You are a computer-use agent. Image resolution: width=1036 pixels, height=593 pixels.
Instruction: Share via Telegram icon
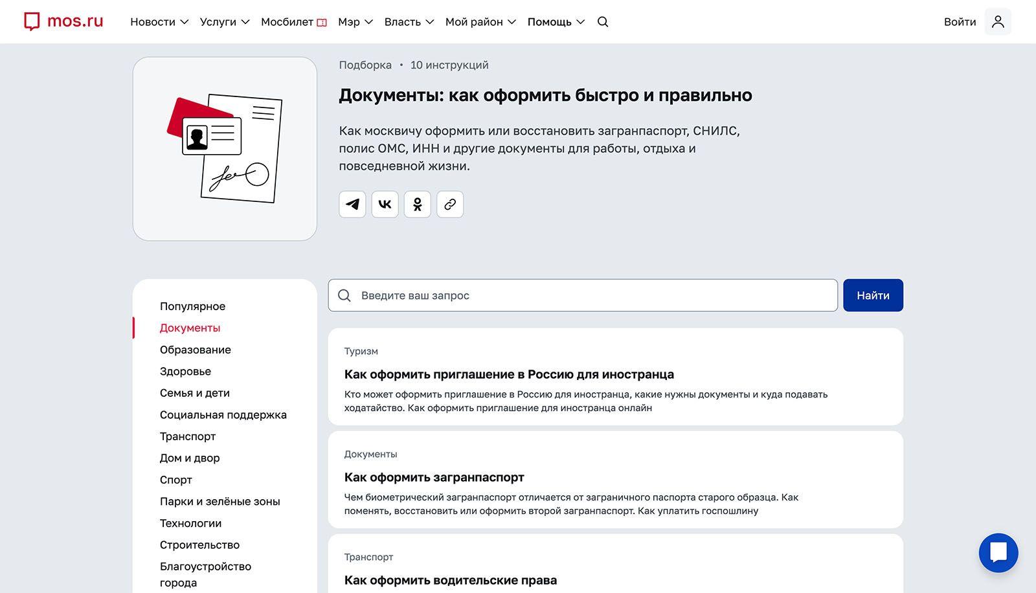pos(352,205)
